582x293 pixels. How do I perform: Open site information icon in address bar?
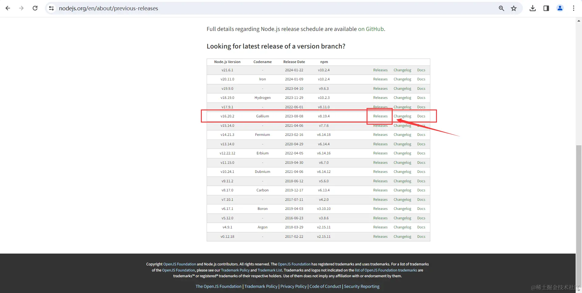click(52, 8)
